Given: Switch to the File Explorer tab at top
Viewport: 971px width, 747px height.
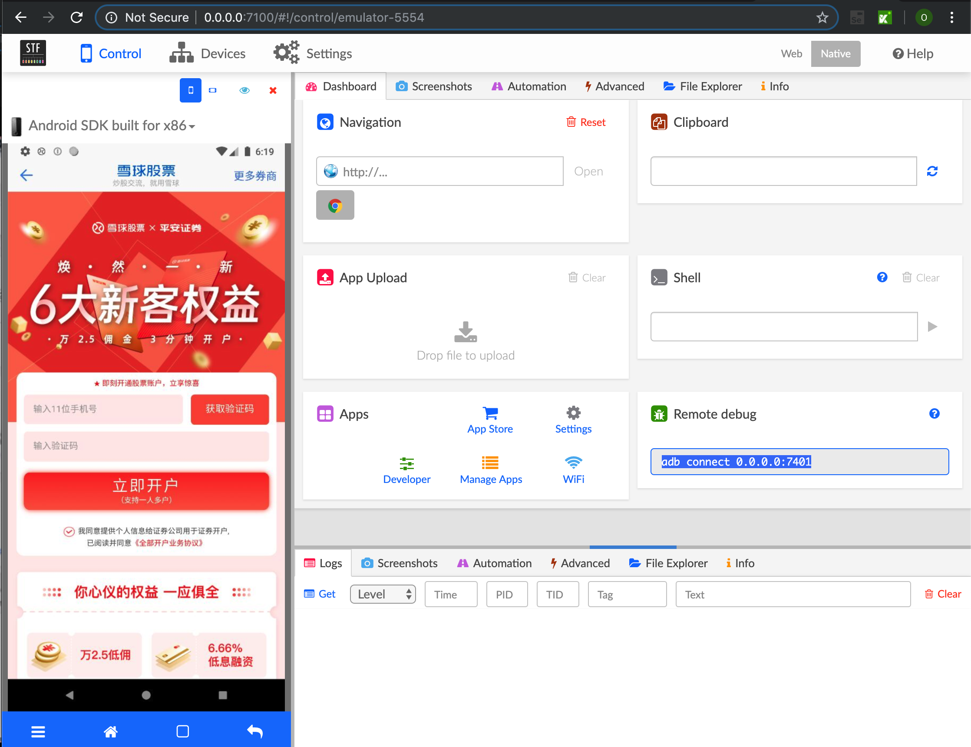Looking at the screenshot, I should 703,86.
